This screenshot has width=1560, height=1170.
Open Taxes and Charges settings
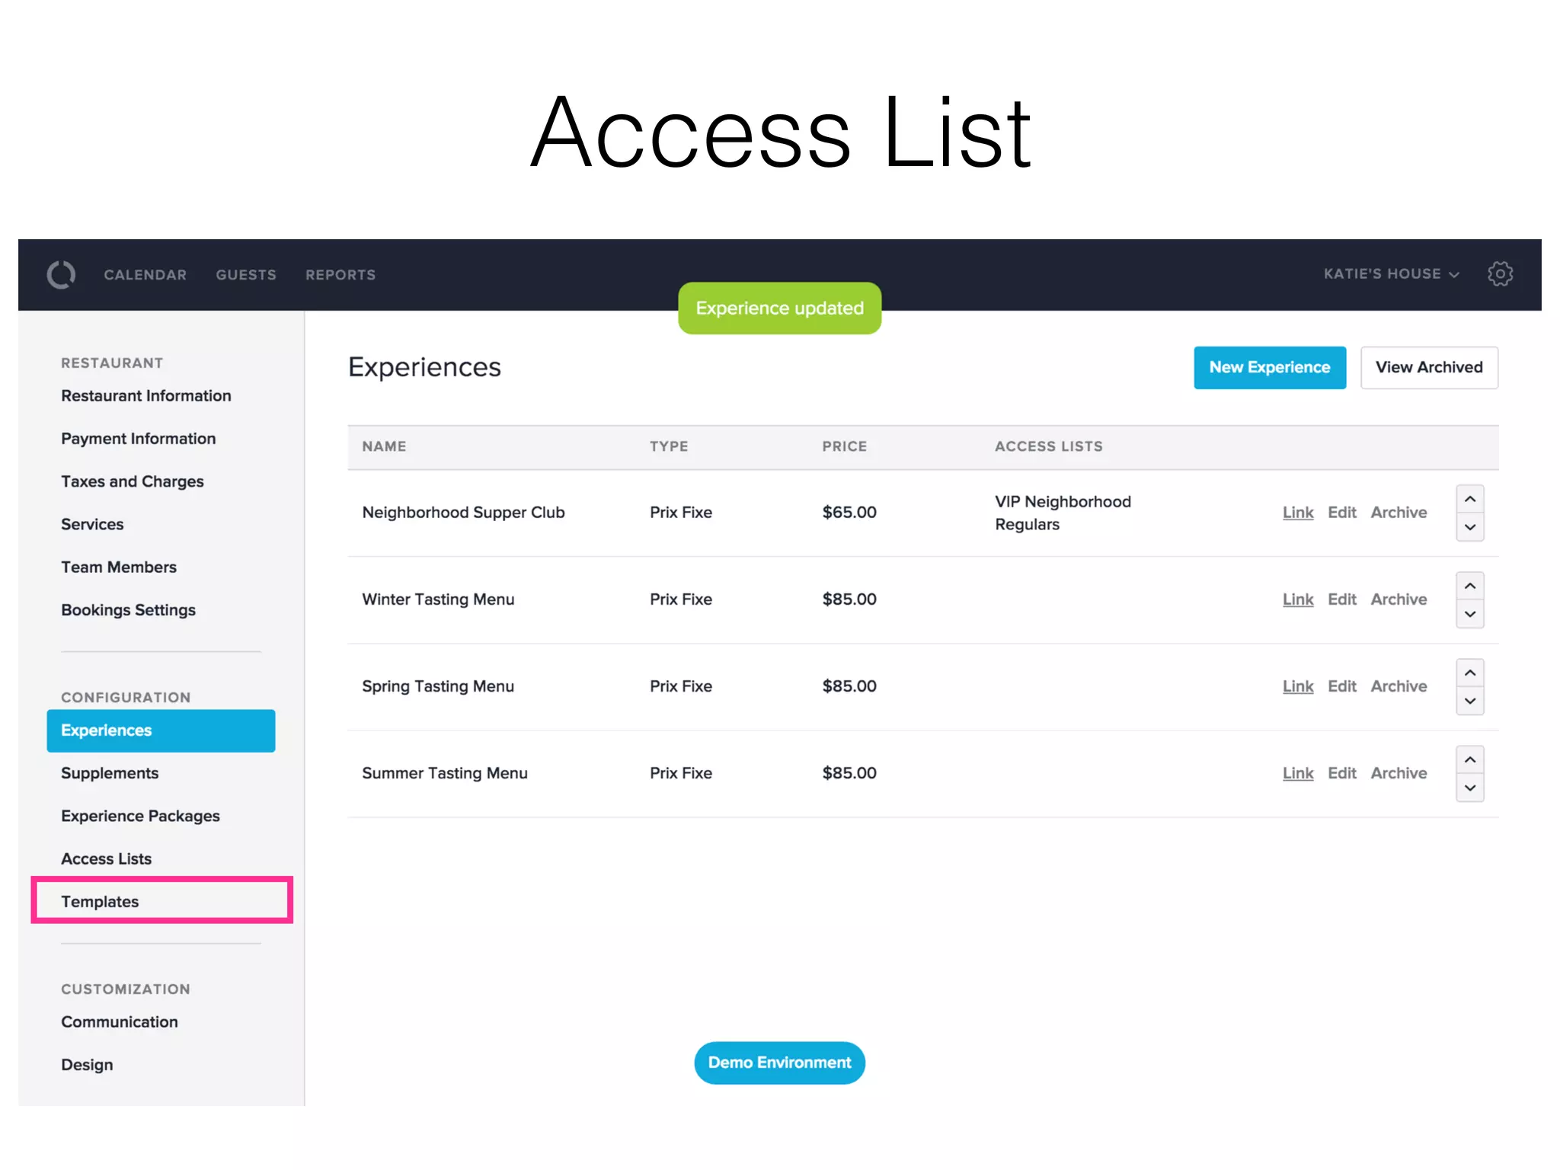coord(133,481)
